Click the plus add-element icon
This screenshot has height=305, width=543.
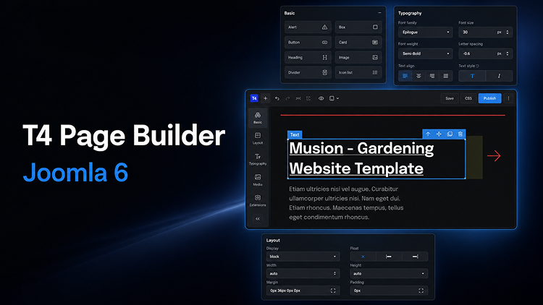click(265, 98)
